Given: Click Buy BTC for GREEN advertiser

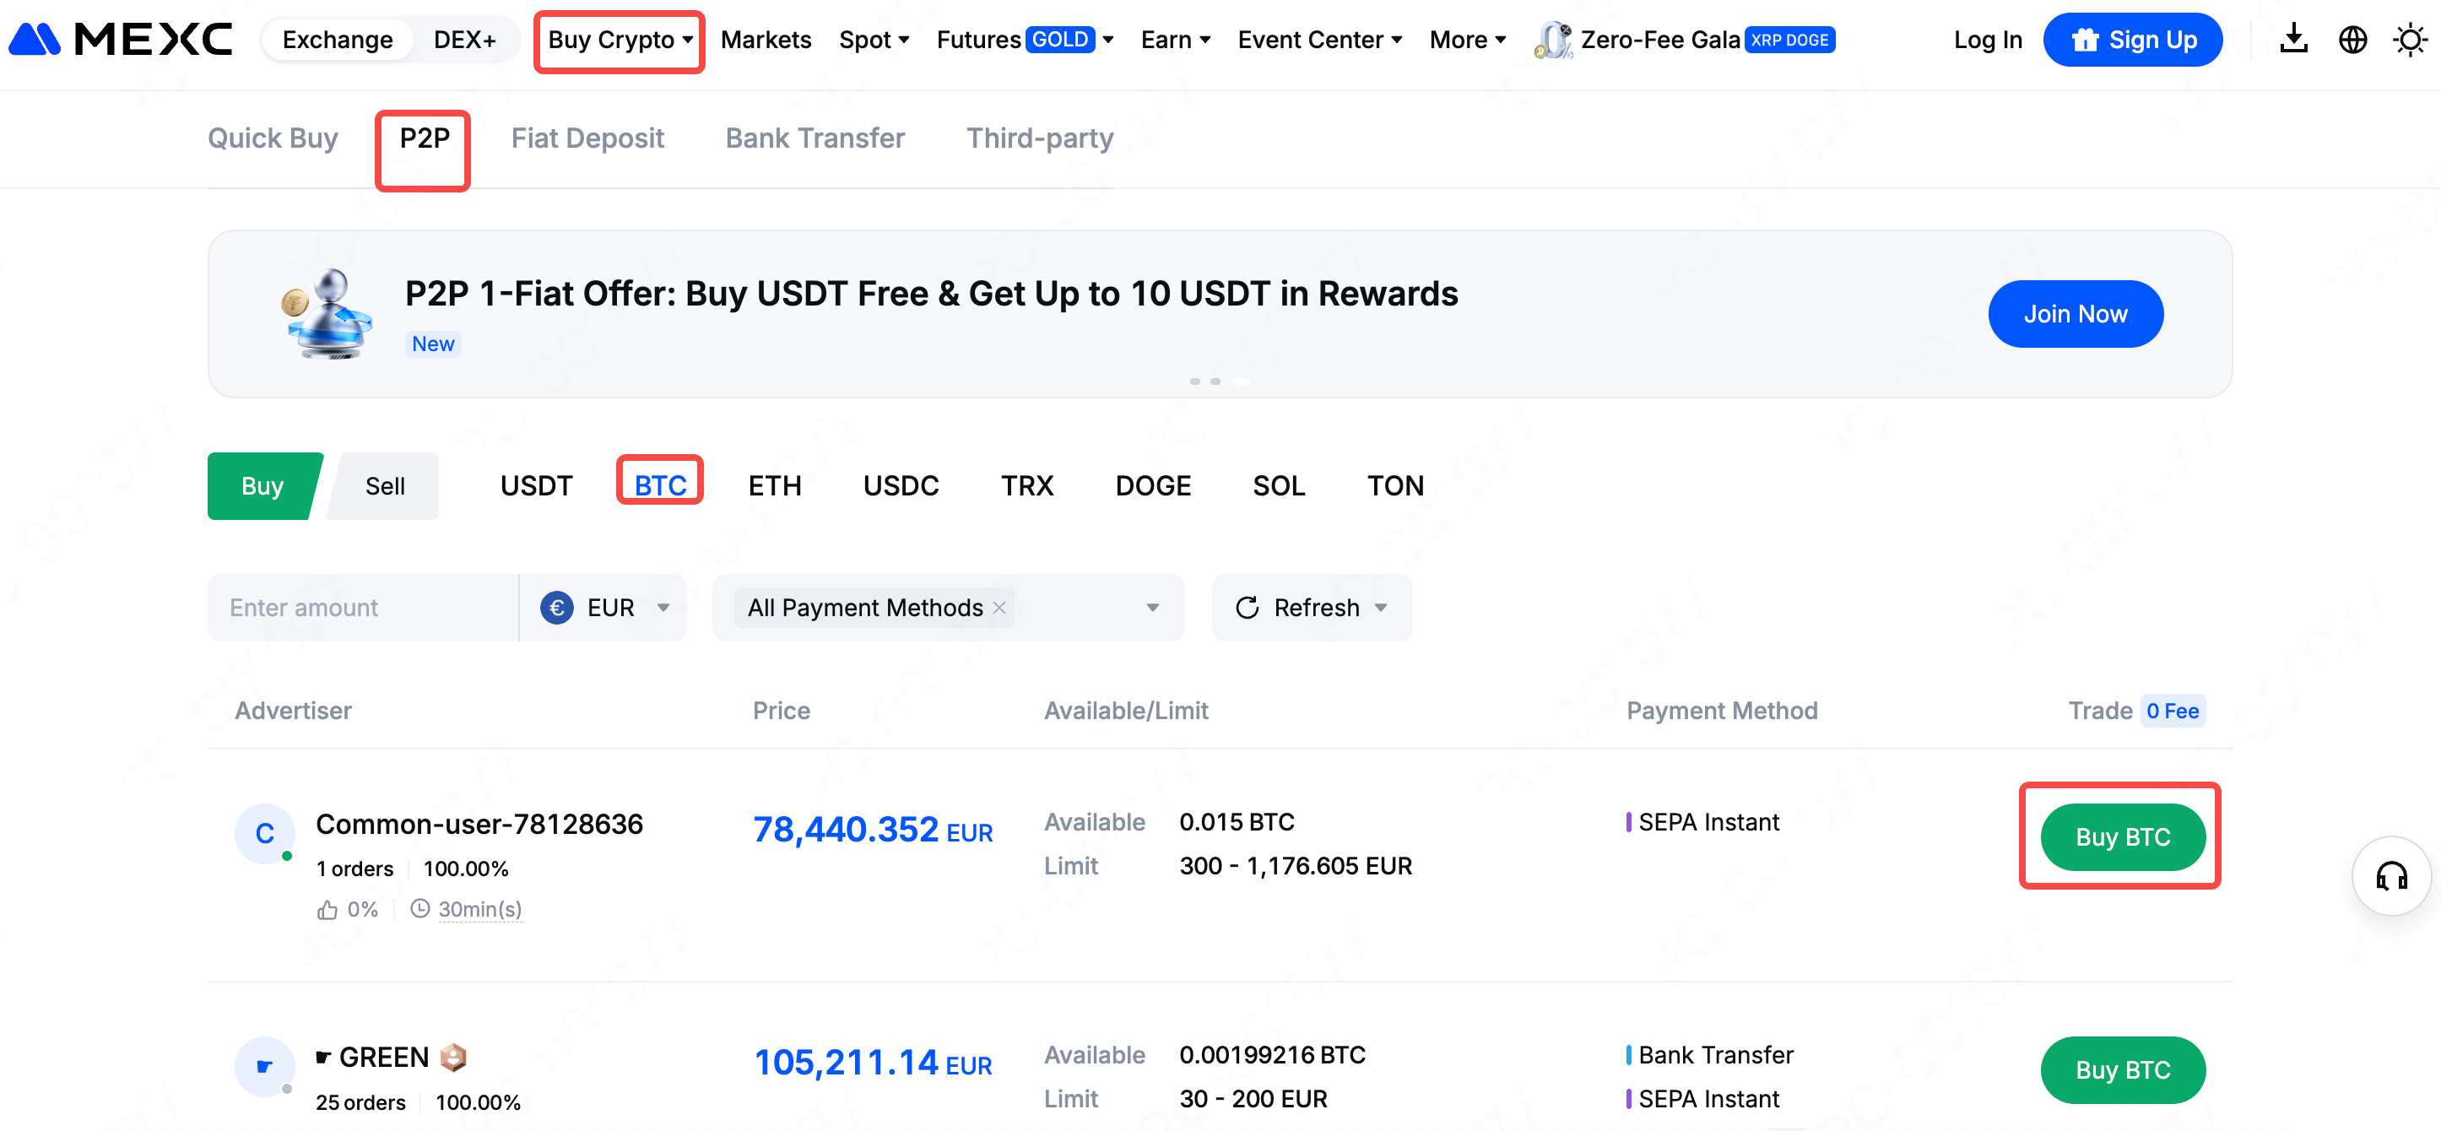Looking at the screenshot, I should 2122,1069.
